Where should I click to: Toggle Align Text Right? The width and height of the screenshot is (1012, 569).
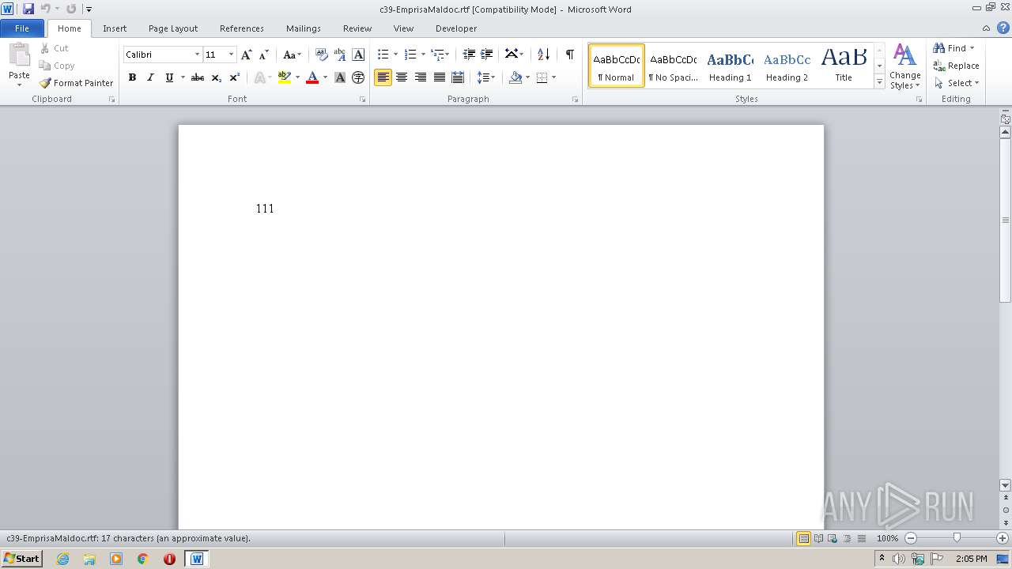click(421, 77)
